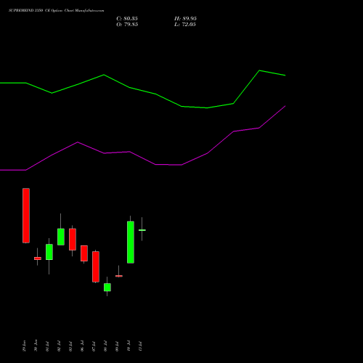Screen dimensions: 363x363
Task: Click the 09 Jul date axis label
Action: point(117,346)
